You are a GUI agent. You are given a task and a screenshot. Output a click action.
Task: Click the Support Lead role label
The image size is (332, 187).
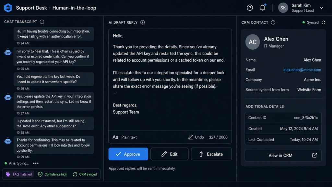(302, 11)
